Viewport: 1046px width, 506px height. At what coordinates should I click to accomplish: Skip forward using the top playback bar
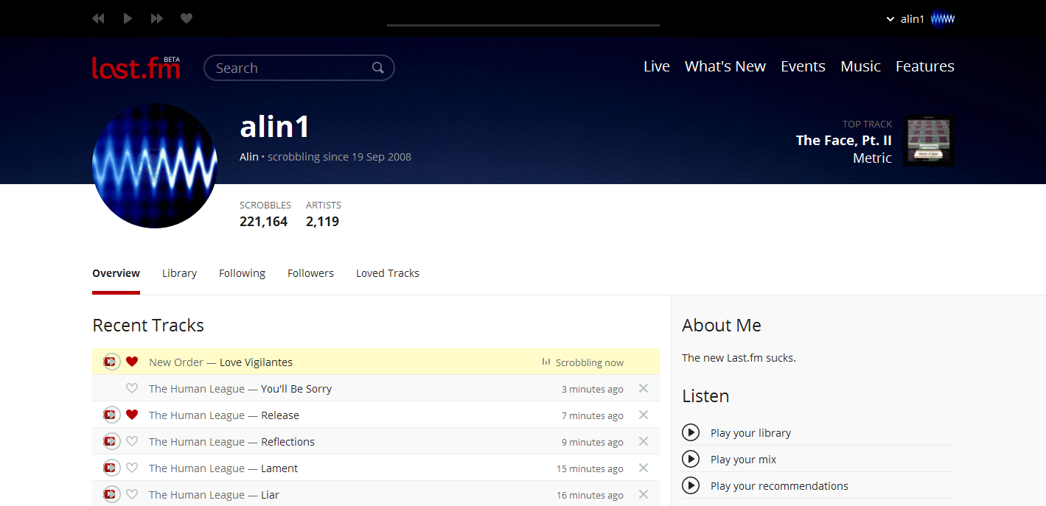[156, 18]
